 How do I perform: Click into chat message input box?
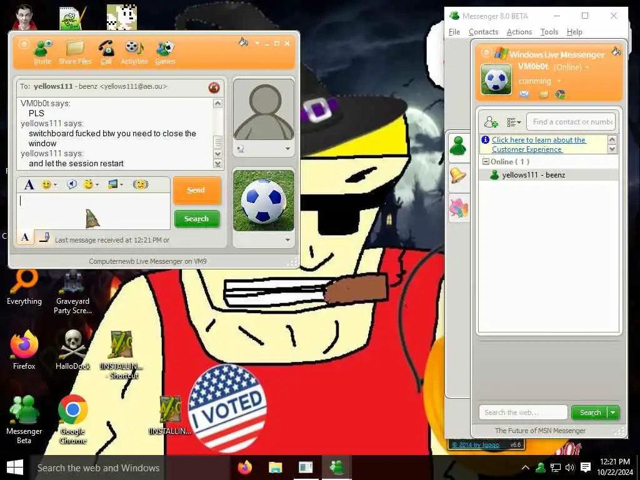tap(94, 211)
